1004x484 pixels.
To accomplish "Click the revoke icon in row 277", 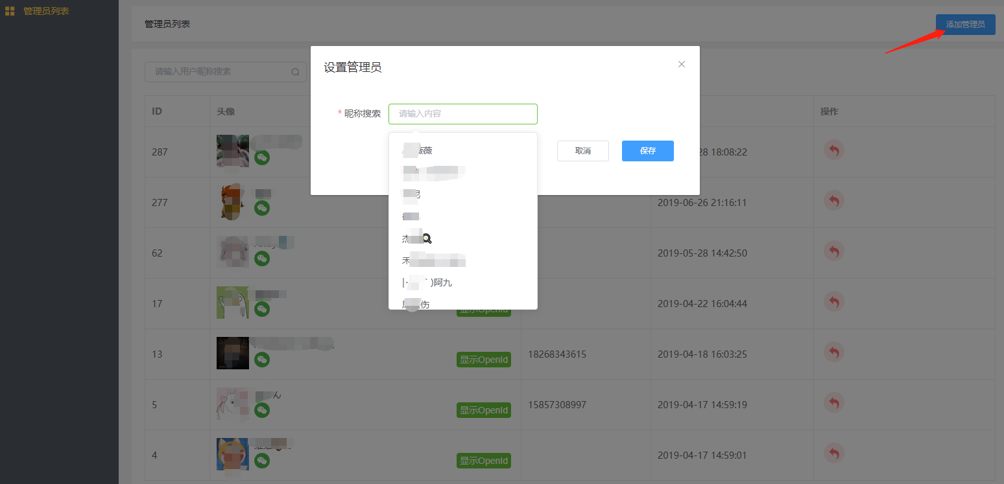I will coord(833,201).
